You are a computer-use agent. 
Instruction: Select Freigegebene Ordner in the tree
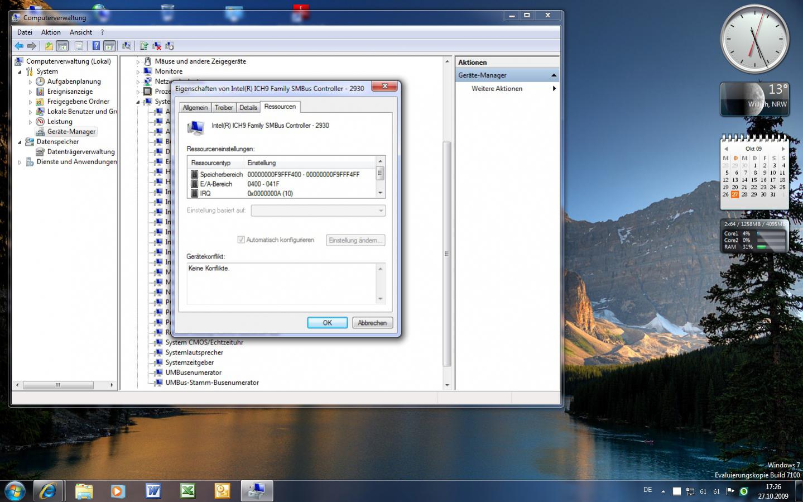78,102
